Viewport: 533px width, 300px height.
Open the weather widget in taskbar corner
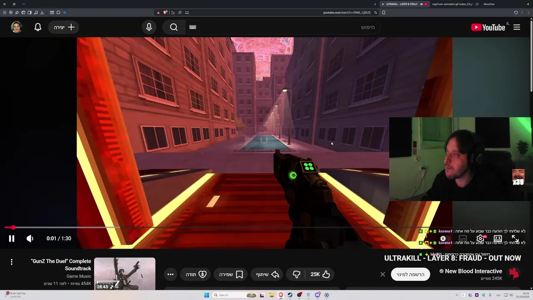pyautogui.click(x=15, y=295)
